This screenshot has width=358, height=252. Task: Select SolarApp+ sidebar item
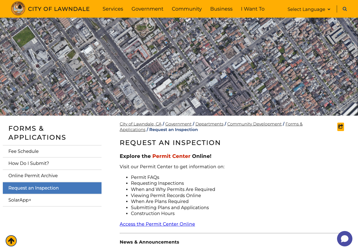click(x=52, y=200)
